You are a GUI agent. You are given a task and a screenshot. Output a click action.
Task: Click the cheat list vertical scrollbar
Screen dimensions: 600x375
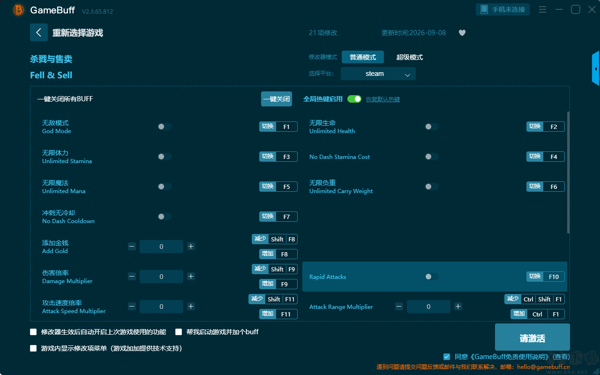point(569,172)
